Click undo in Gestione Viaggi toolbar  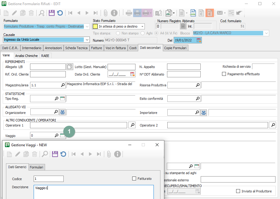[63, 154]
